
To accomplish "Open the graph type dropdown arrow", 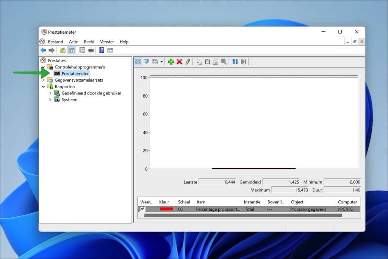I will tap(161, 62).
